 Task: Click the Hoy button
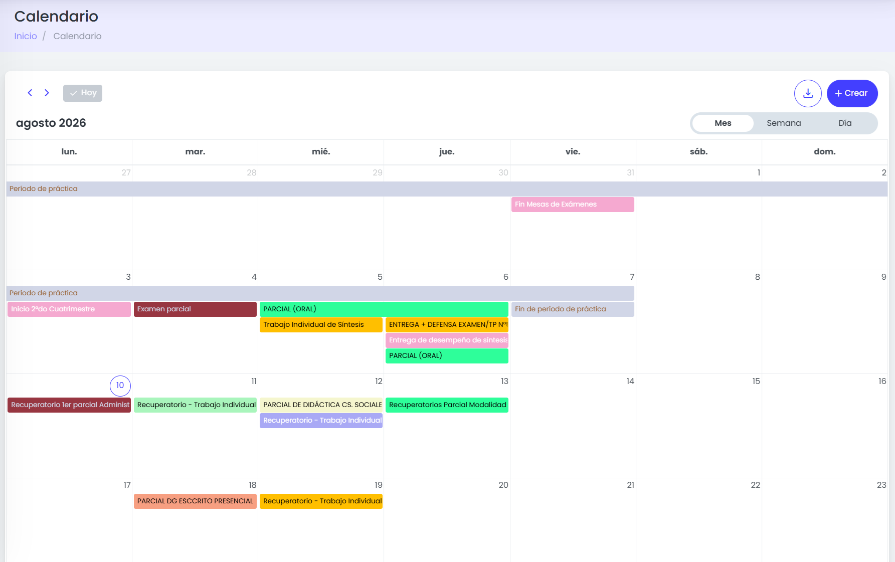[83, 93]
